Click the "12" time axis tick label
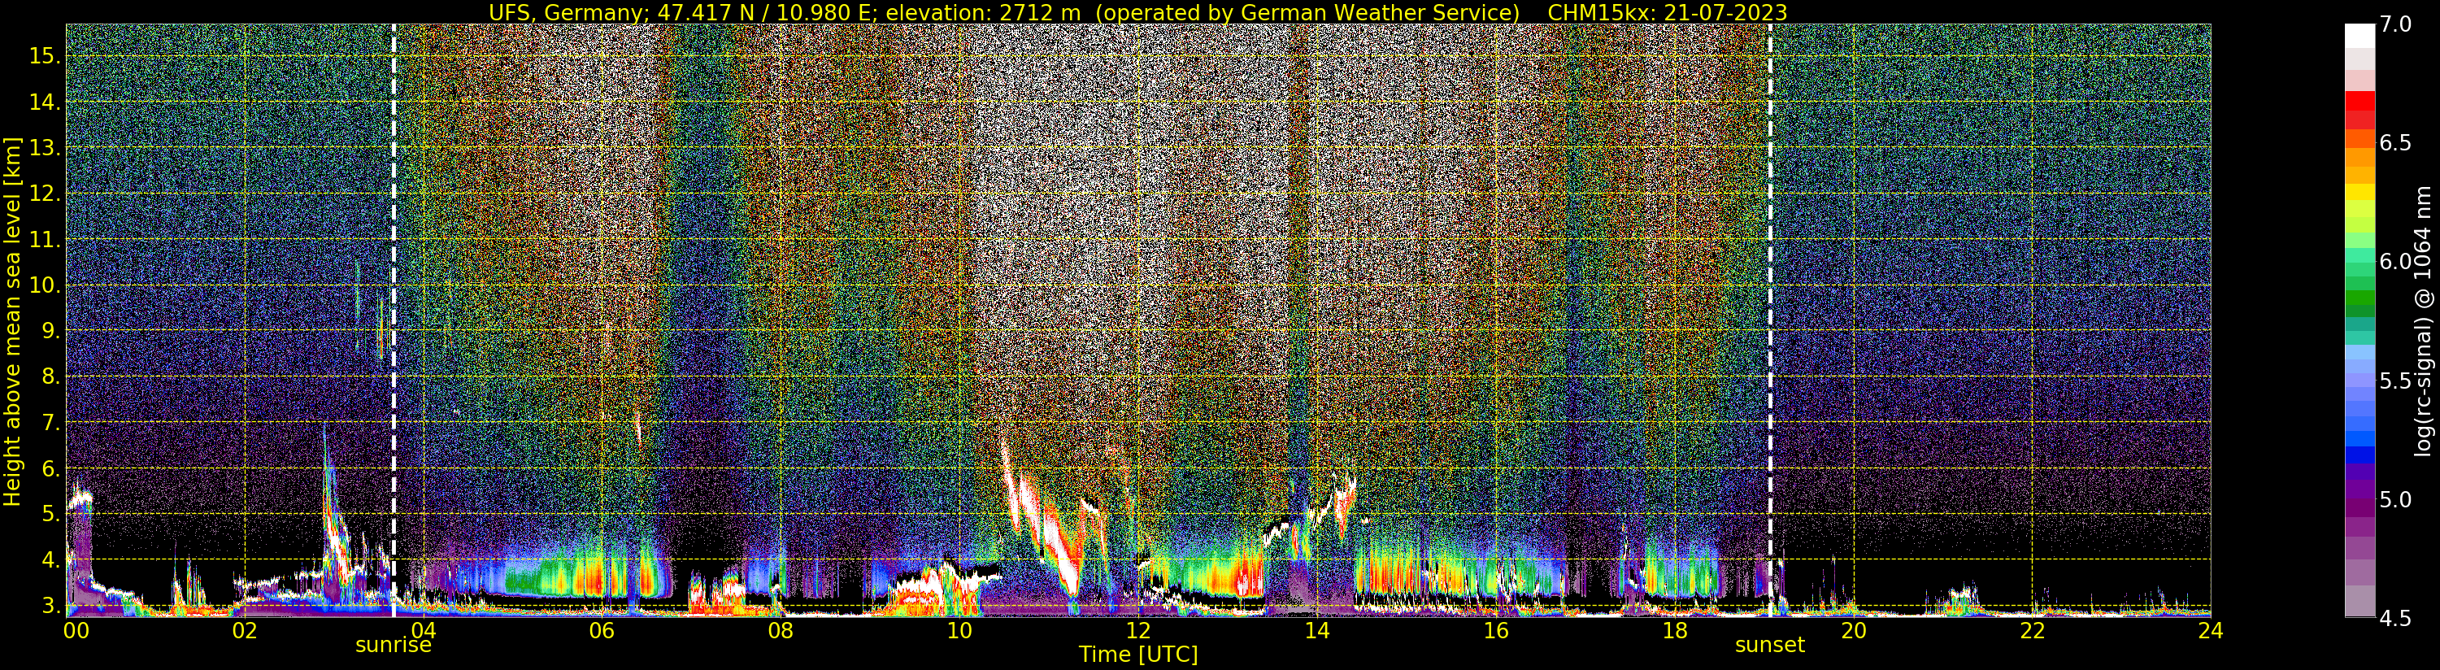 [1137, 630]
